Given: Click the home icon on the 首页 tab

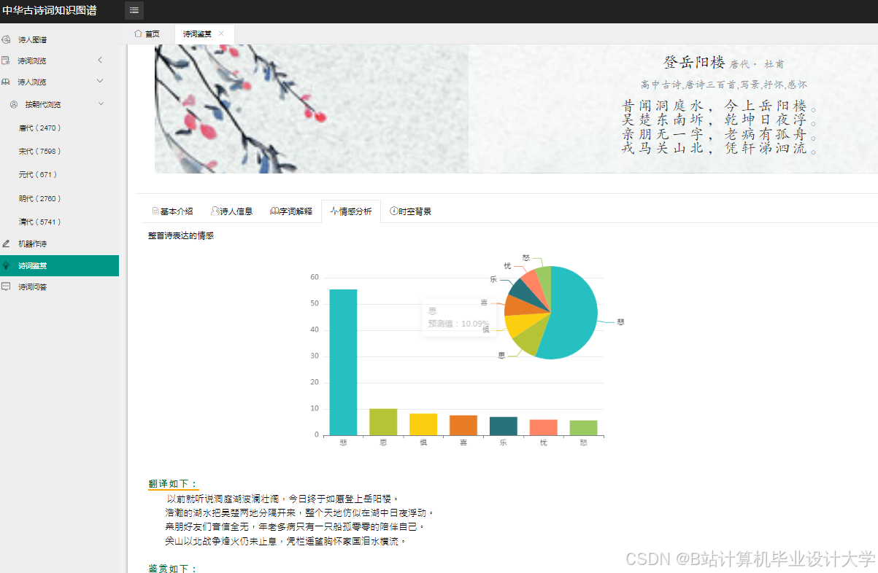Looking at the screenshot, I should (x=137, y=33).
